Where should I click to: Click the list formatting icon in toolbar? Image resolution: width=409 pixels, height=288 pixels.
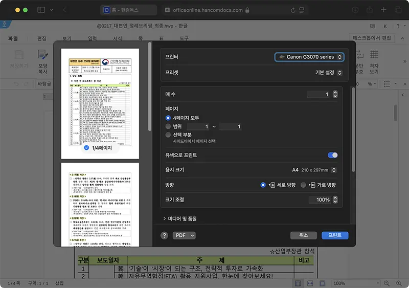point(387,84)
